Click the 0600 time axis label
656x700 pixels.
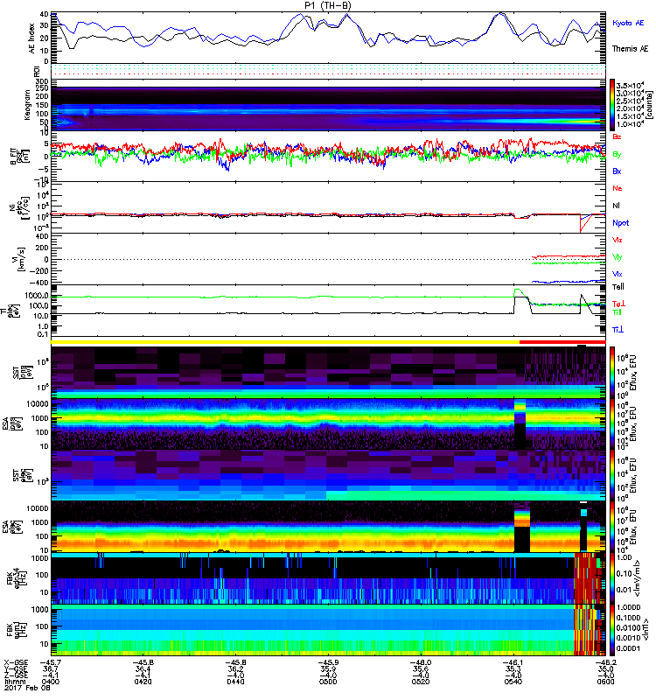(x=605, y=682)
